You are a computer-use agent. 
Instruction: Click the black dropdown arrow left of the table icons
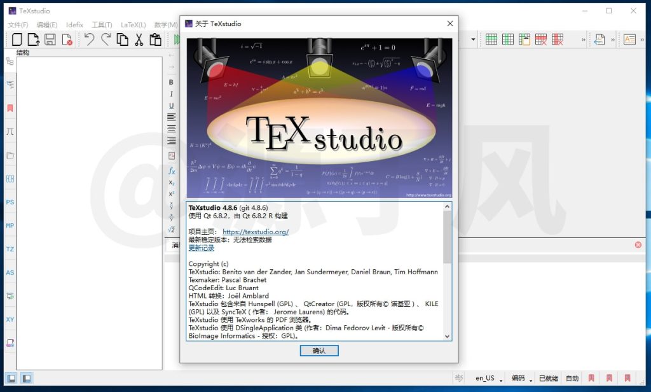[473, 39]
